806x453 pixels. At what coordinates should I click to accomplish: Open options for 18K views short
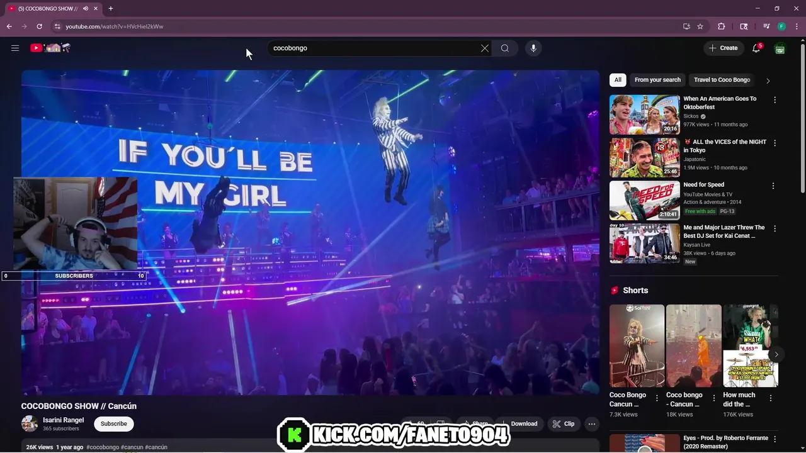coord(713,398)
